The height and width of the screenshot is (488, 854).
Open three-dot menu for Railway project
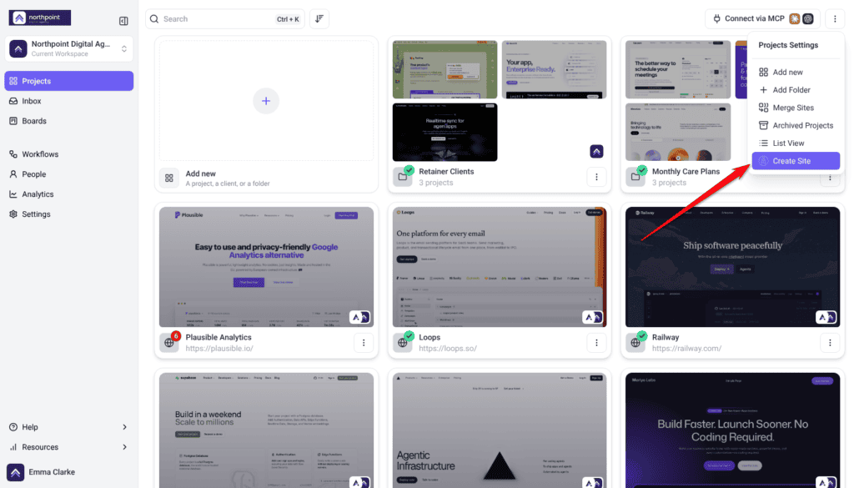pyautogui.click(x=830, y=343)
